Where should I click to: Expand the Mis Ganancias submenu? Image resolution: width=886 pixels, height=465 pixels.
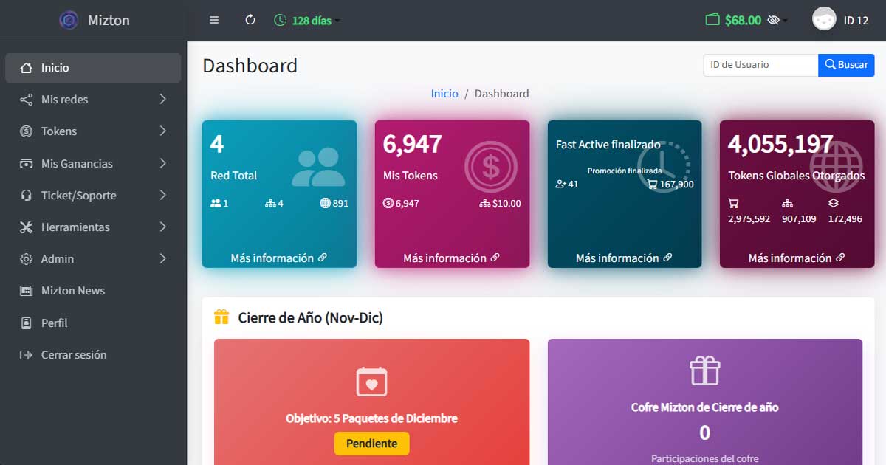(x=93, y=164)
